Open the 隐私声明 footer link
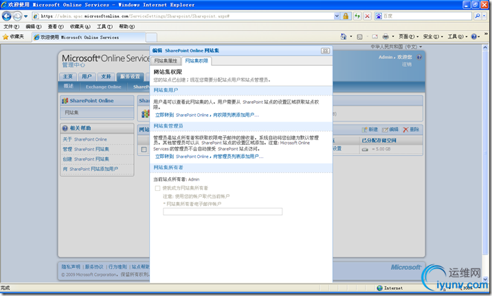This screenshot has width=492, height=296. 71,267
